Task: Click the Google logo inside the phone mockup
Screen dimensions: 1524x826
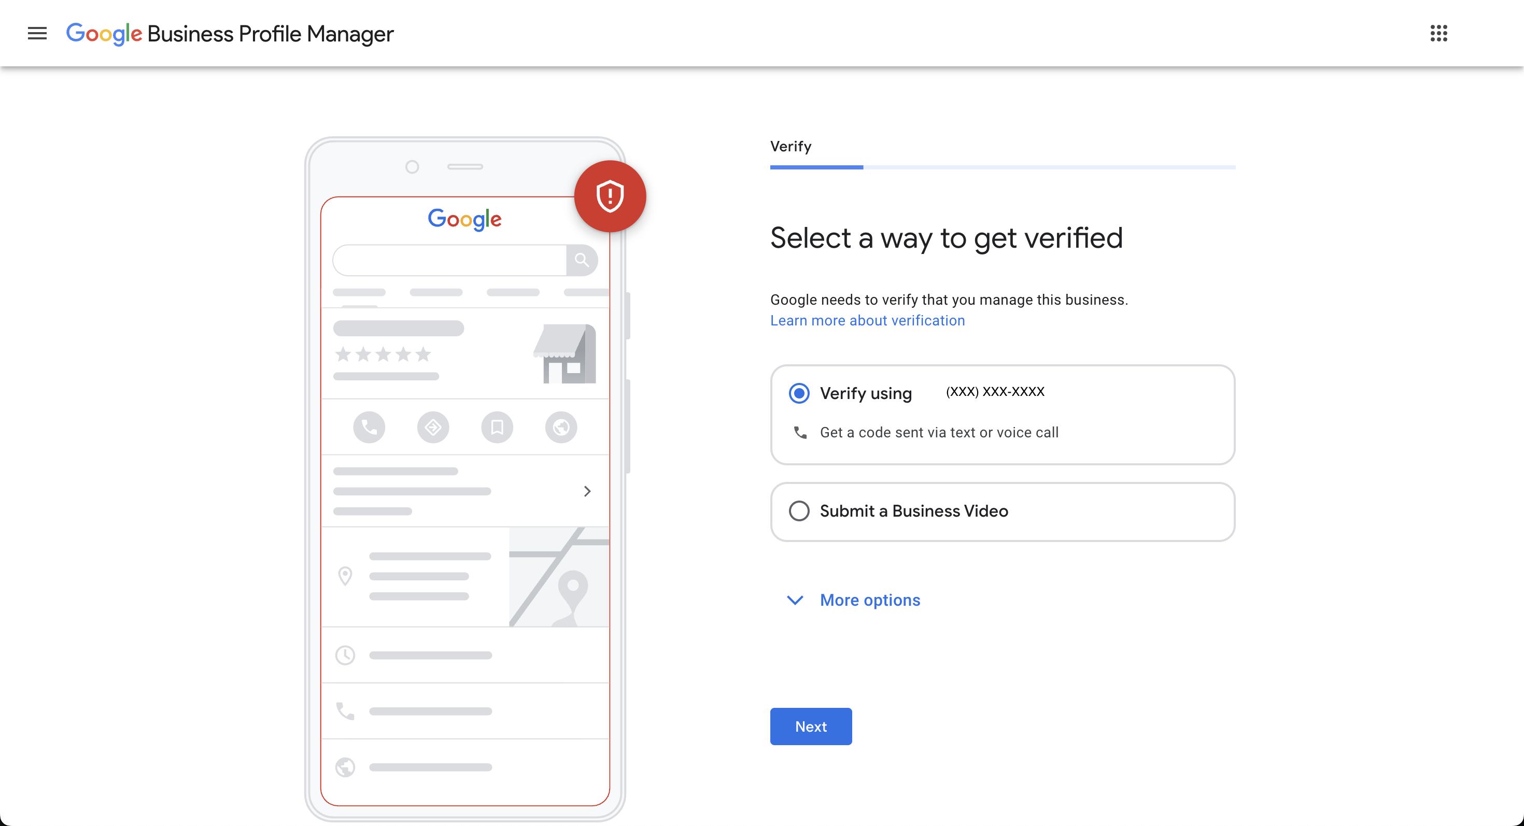Action: tap(464, 219)
